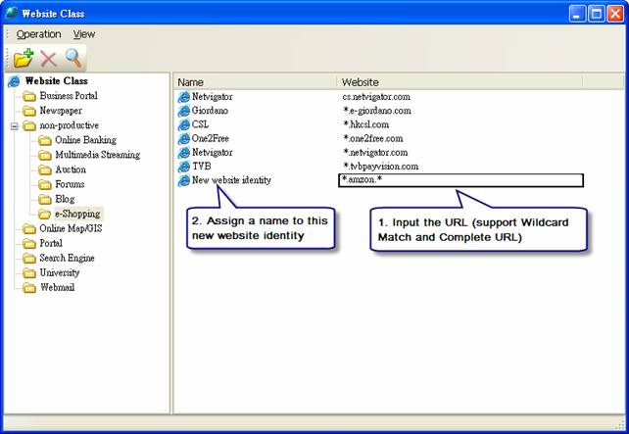Screen dimensions: 629x434
Task: Select the non-productive folder
Action: pos(69,125)
